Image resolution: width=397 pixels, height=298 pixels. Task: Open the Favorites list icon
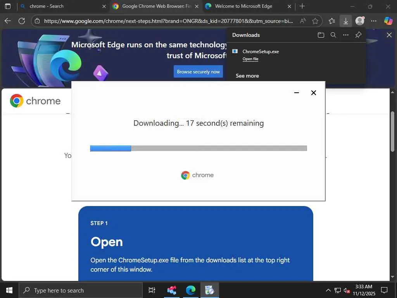[x=332, y=21]
